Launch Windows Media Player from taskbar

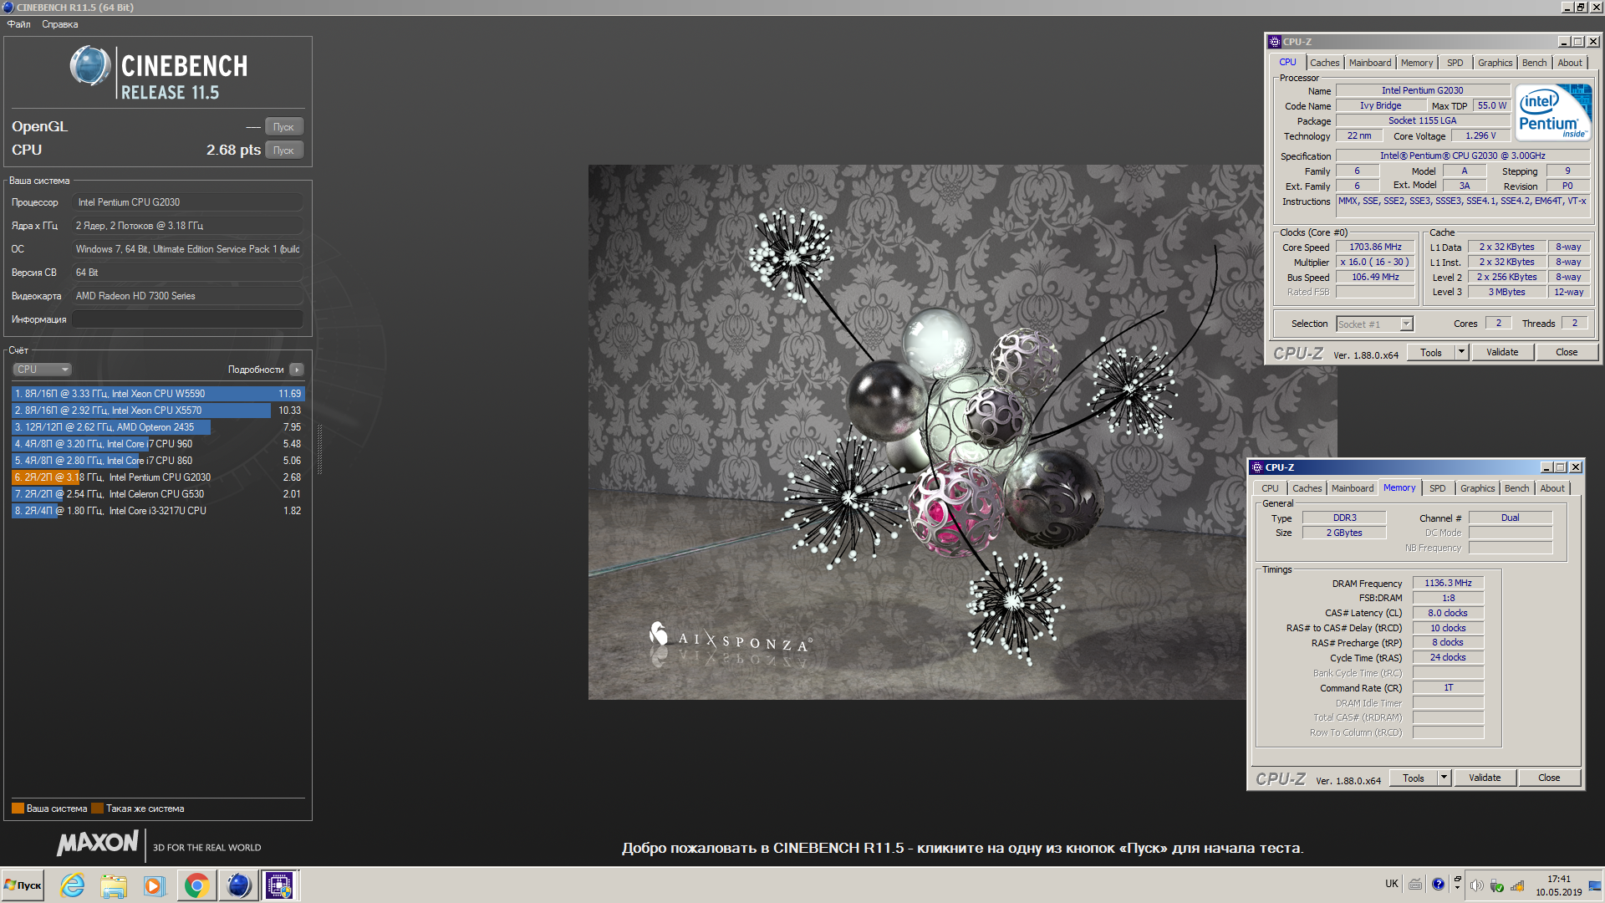pos(154,885)
